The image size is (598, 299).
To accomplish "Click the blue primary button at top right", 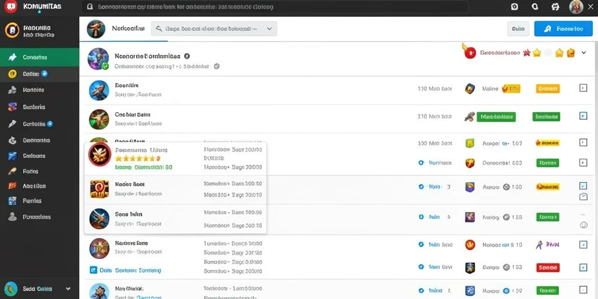I will click(x=564, y=29).
